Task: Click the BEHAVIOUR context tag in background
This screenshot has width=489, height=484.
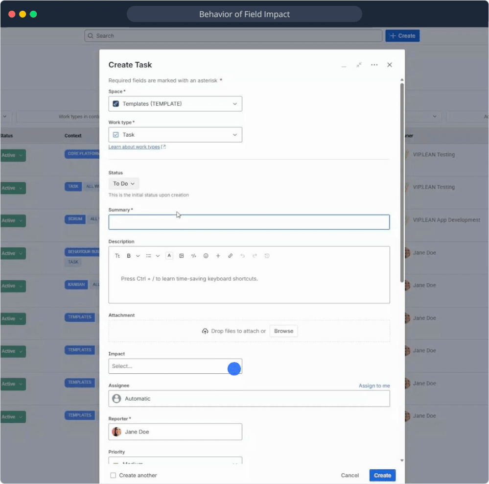Action: [x=82, y=251]
